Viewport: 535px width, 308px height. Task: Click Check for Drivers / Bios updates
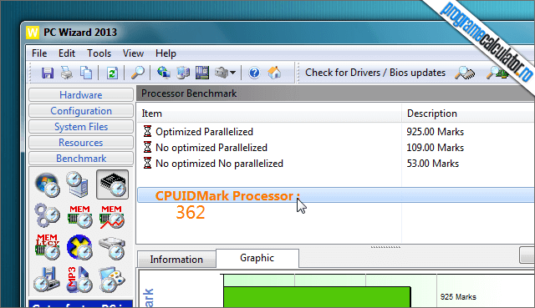[x=375, y=73]
